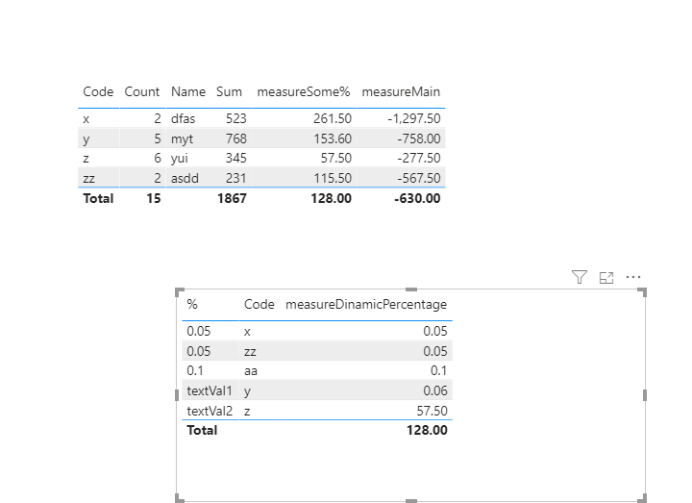Sort by the Name column header
Screen dimensions: 692x503
pos(188,92)
